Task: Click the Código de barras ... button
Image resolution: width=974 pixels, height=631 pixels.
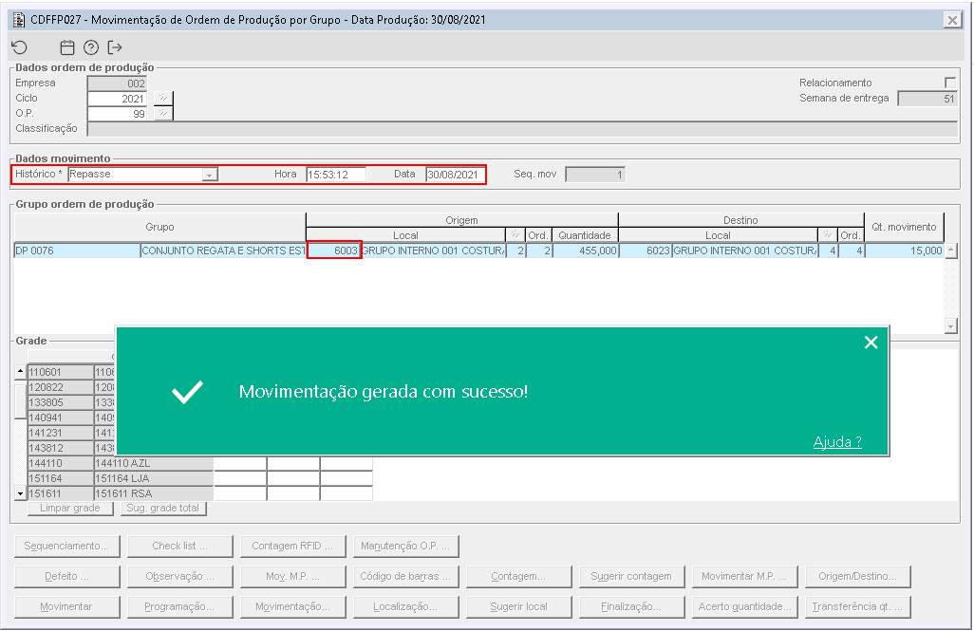Action: [x=405, y=576]
